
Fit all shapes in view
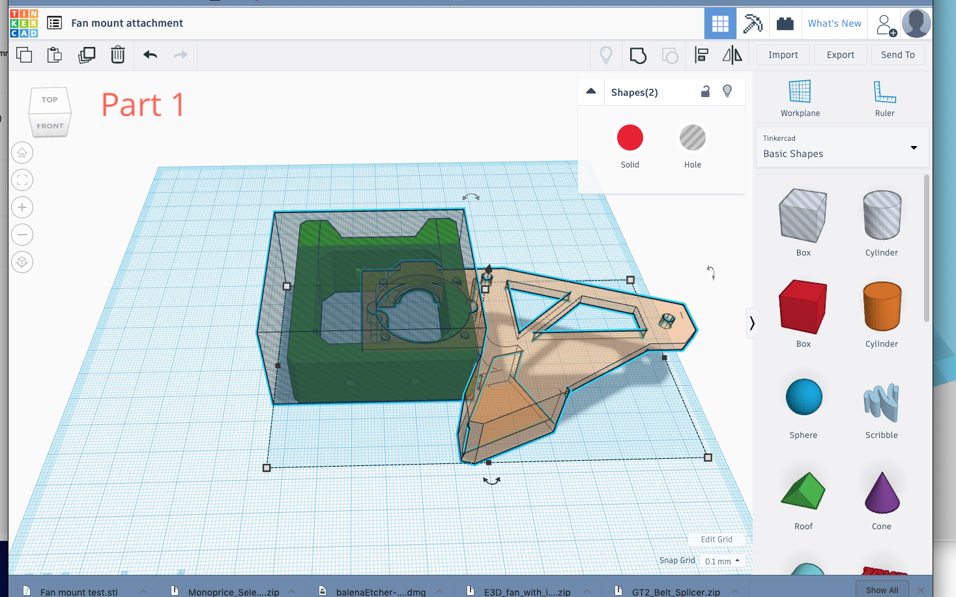[x=22, y=180]
